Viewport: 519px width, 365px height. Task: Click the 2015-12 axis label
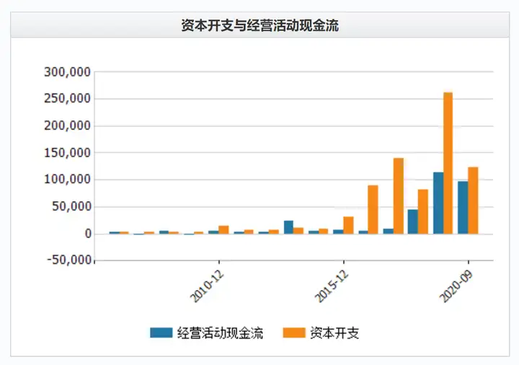tap(332, 286)
